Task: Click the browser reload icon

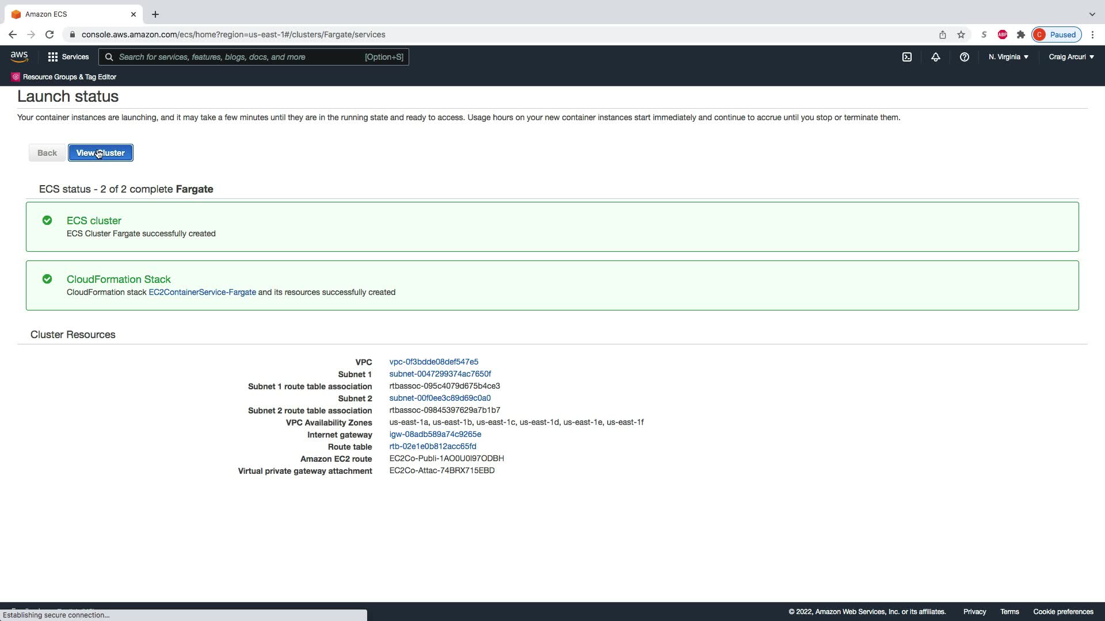Action: pyautogui.click(x=49, y=34)
